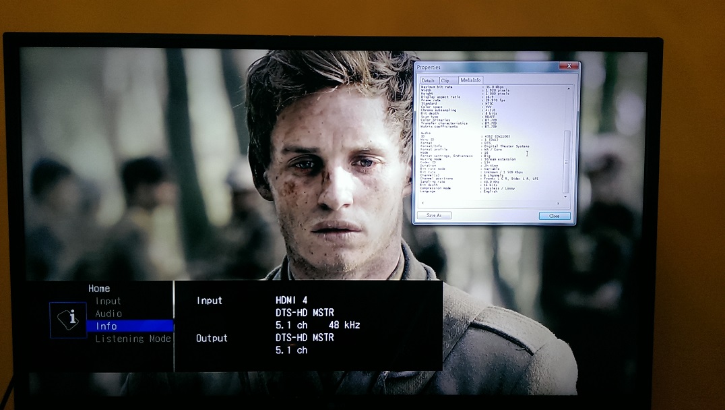Image resolution: width=725 pixels, height=410 pixels.
Task: Select the highlighted Info menu item
Action: click(x=130, y=326)
